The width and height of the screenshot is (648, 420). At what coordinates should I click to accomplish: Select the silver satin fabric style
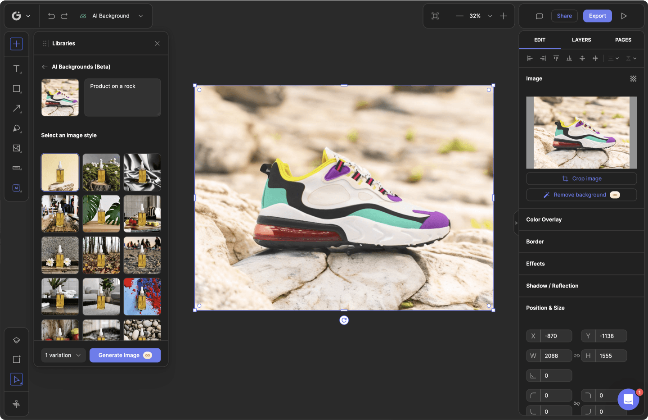pos(142,172)
